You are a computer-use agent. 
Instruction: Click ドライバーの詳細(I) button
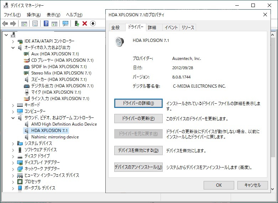[138, 103]
